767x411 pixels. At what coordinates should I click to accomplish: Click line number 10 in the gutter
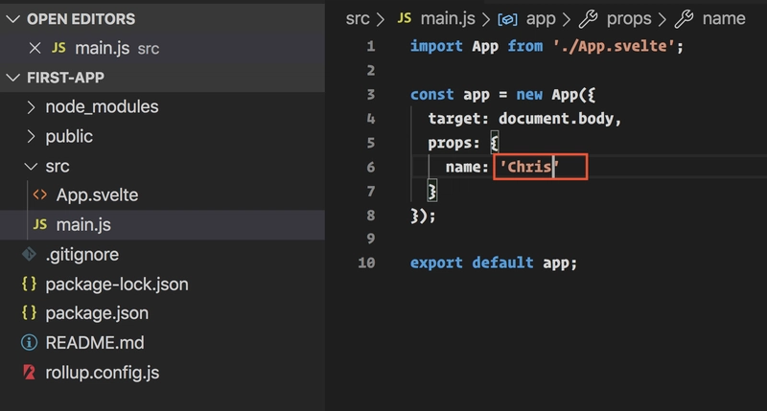click(366, 263)
